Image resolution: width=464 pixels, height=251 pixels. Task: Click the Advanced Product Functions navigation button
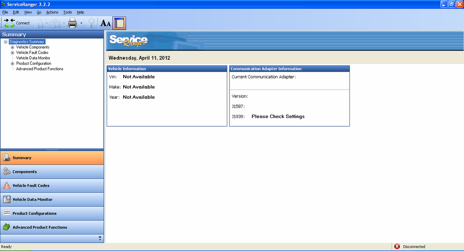pos(52,227)
